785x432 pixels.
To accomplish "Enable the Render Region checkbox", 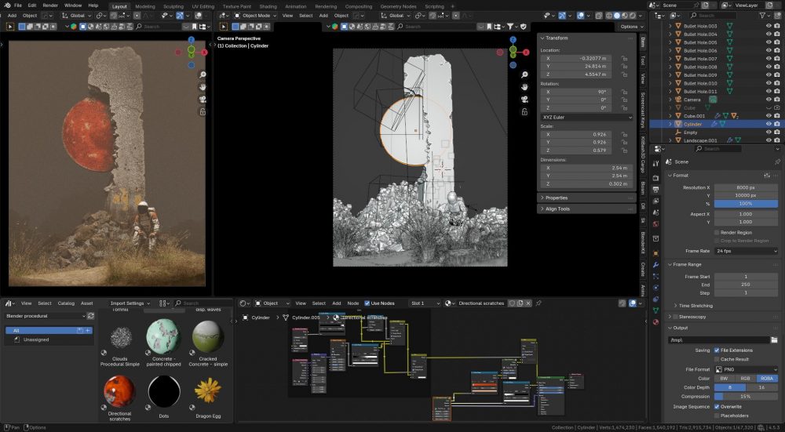I will pos(717,233).
